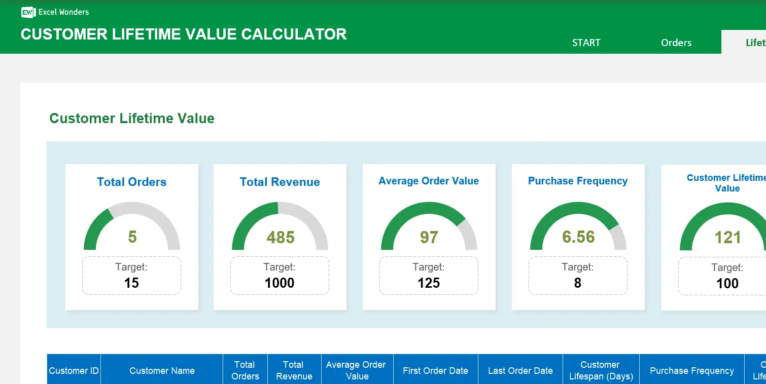Select the Purchase Frequency target of 8
The image size is (766, 384).
[578, 283]
